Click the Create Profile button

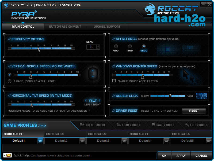tap(93, 125)
